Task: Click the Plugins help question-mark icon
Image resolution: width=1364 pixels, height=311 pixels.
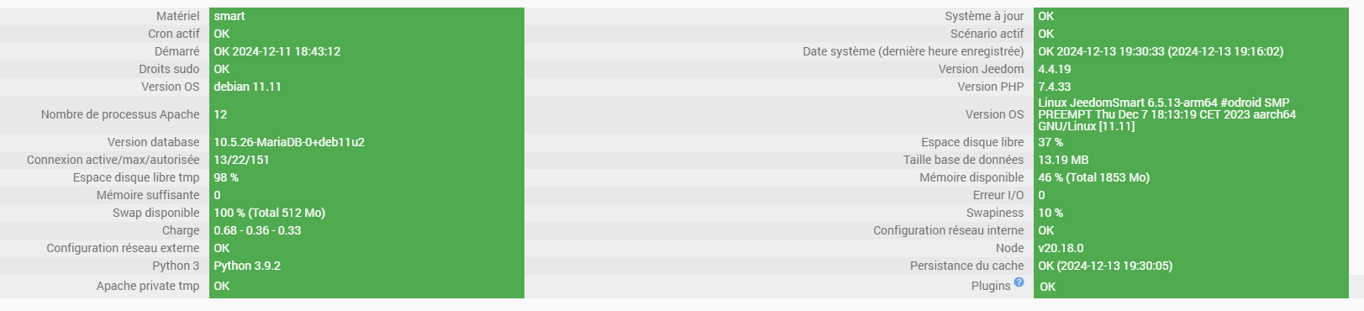Action: point(1019,282)
